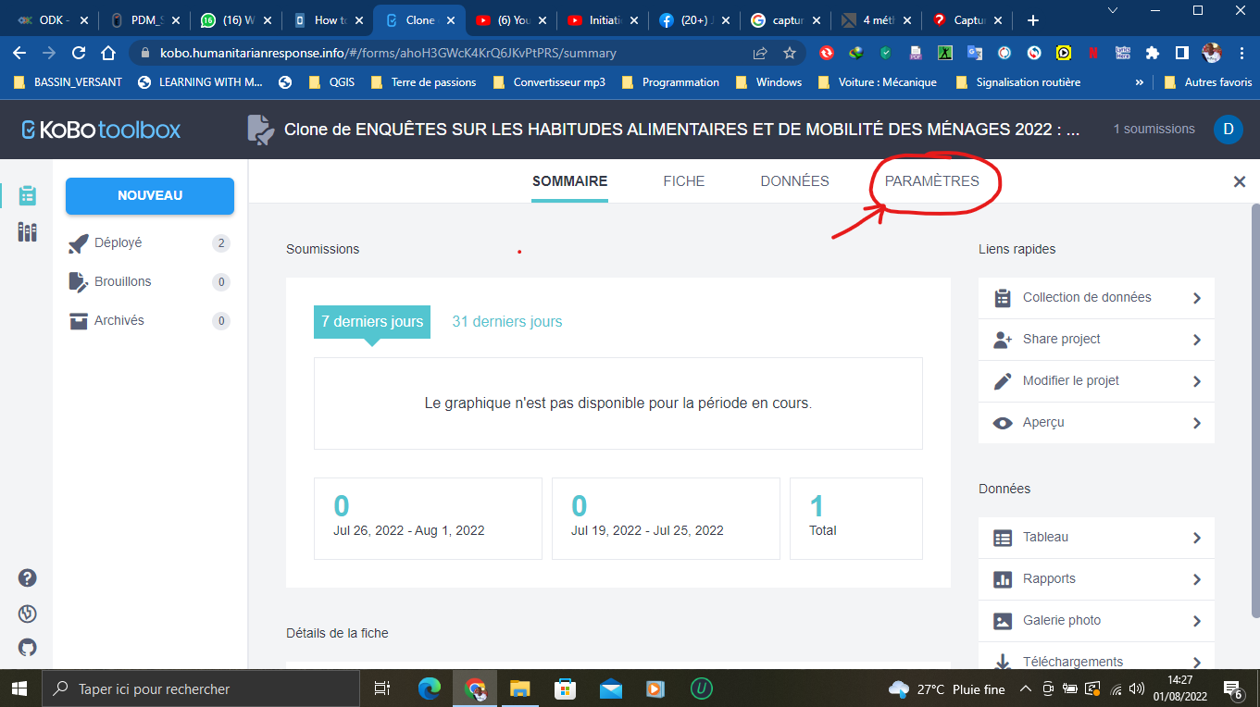Expand the Collection de données quick link
The width and height of the screenshot is (1260, 707).
1196,298
